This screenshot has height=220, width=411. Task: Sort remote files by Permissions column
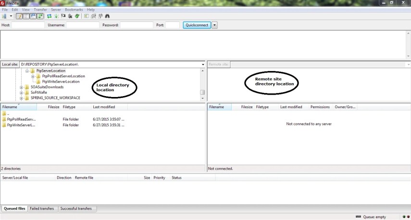[x=321, y=107]
